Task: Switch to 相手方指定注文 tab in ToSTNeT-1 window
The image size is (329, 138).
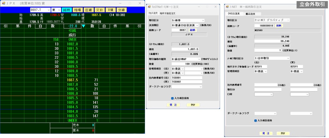Action: click(x=167, y=13)
